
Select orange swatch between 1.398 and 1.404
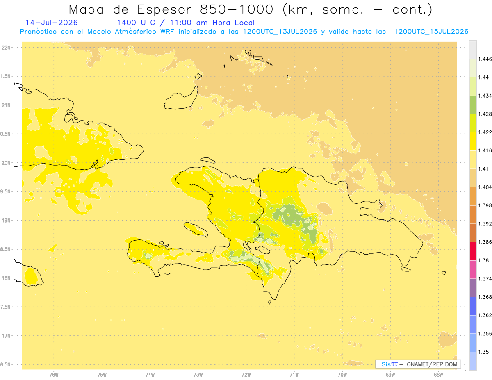point(473,196)
